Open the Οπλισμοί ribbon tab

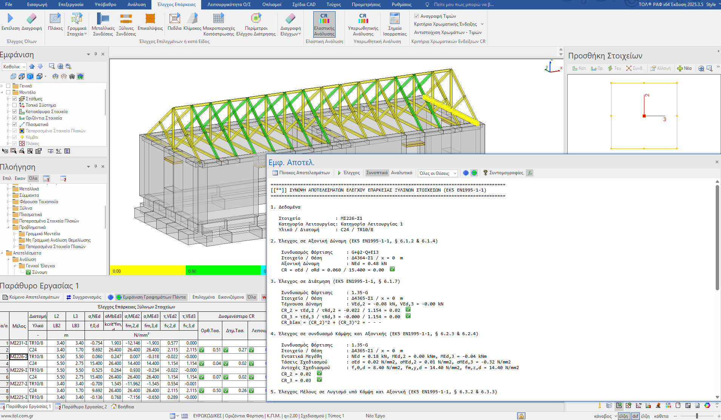[x=271, y=5]
